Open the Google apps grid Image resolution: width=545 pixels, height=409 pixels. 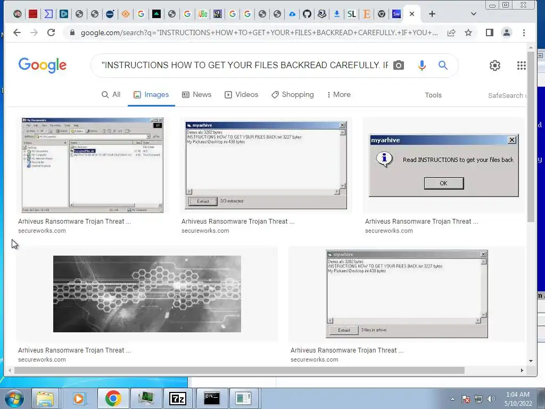[x=522, y=66]
